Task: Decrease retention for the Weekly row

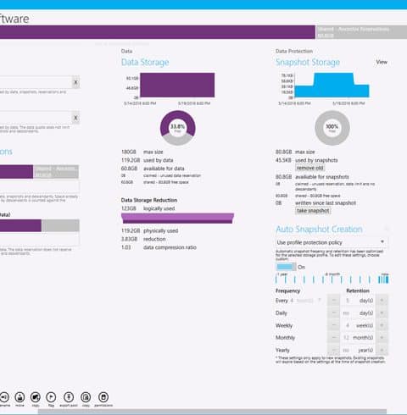Action: [x=334, y=325]
